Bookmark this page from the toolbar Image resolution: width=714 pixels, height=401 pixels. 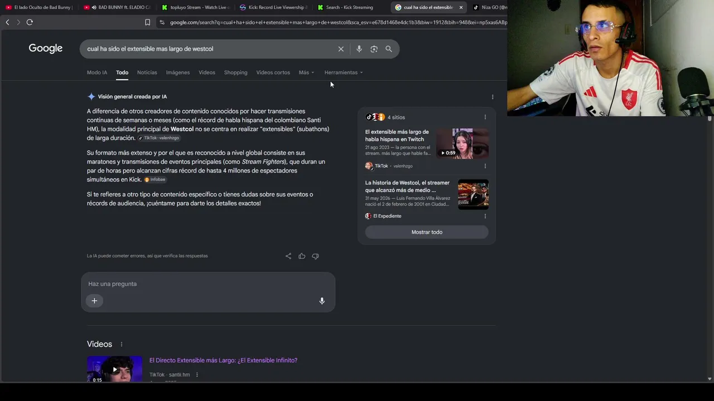tap(147, 22)
